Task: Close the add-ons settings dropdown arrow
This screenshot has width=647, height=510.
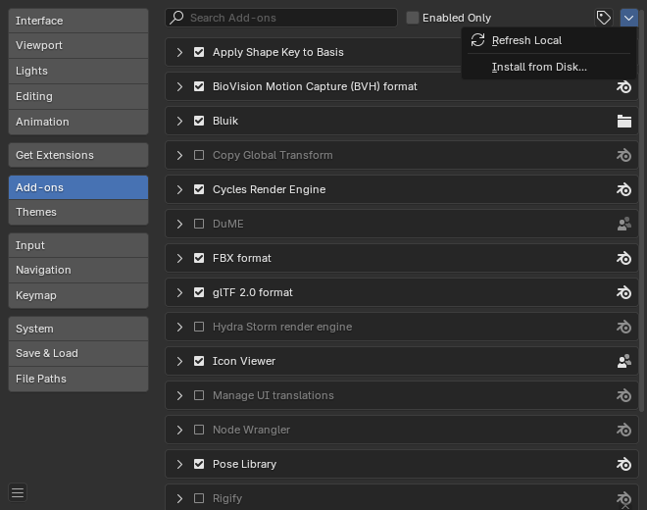Action: (x=628, y=18)
